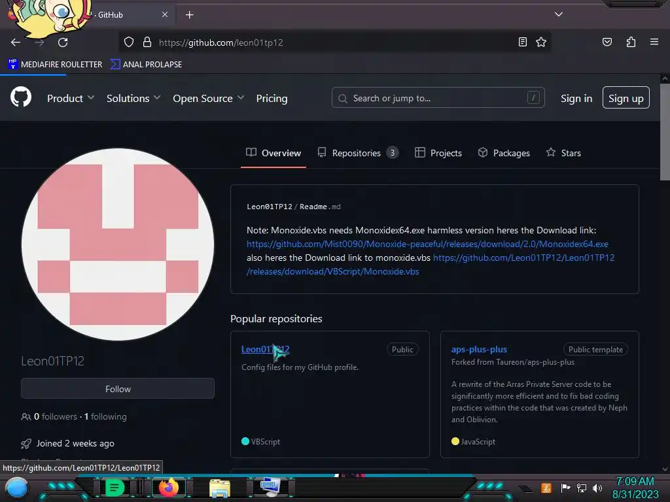Open the Pricing page

(272, 98)
